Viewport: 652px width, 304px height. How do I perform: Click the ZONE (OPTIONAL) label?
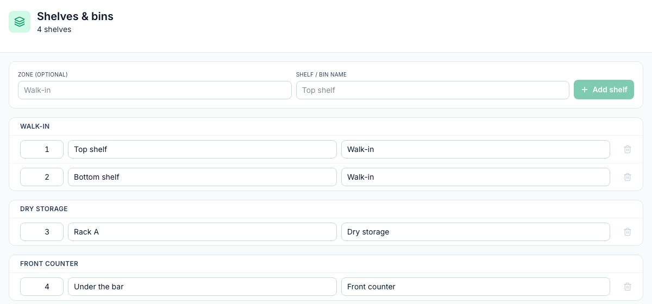tap(43, 74)
